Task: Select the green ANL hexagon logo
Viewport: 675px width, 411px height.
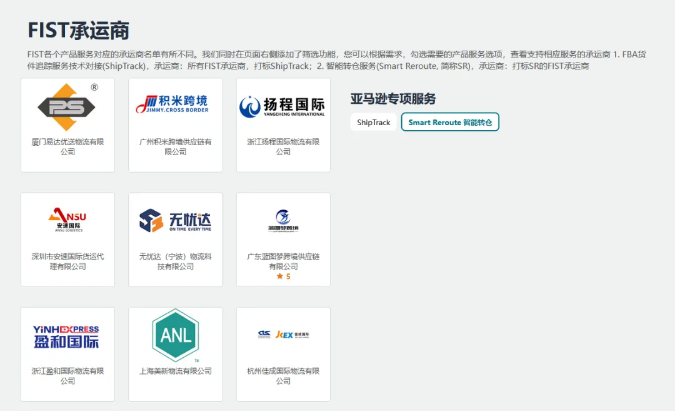Action: (x=175, y=335)
